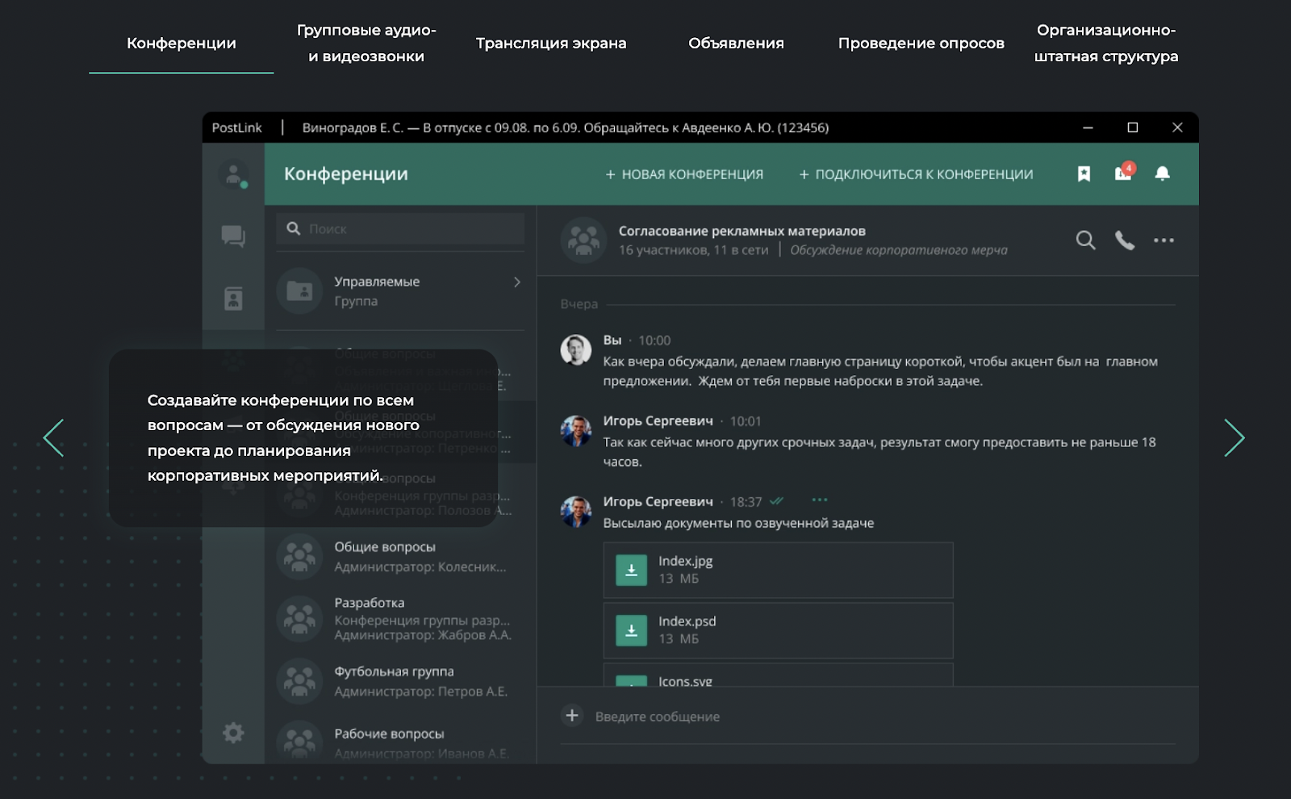Open Групповые аудио- и видеозвонки tab

[366, 44]
